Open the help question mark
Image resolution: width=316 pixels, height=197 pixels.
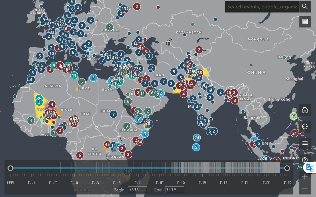(305, 160)
